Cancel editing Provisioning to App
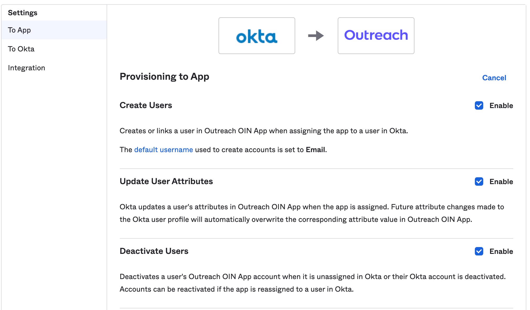Viewport: 530px width, 310px height. tap(494, 78)
